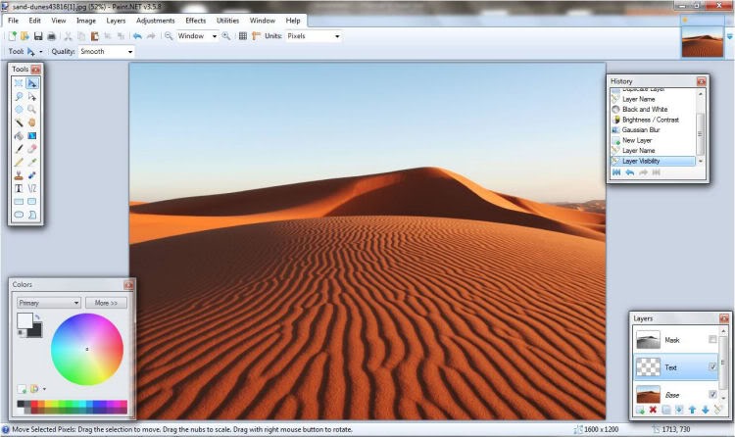The height and width of the screenshot is (437, 735).
Task: Open the Layers menu
Action: pyautogui.click(x=116, y=21)
